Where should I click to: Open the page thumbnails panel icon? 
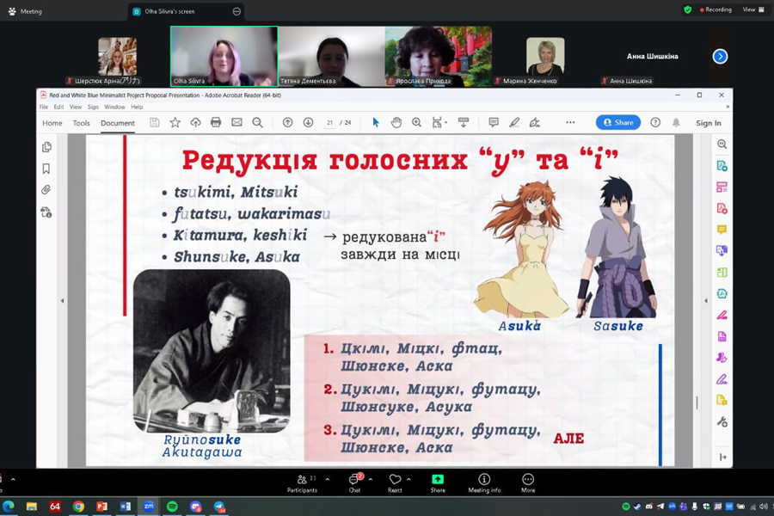click(46, 147)
